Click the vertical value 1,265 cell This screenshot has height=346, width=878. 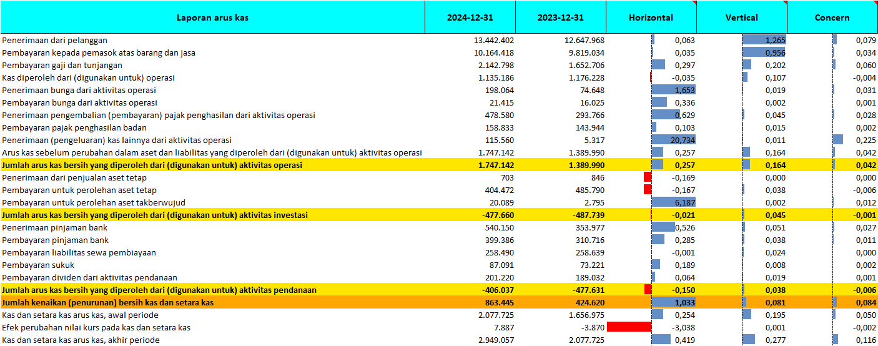764,41
